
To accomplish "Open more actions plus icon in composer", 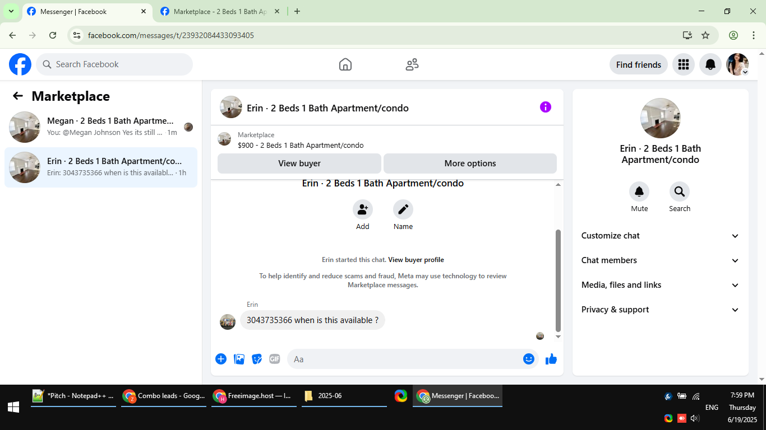I will click(x=221, y=359).
